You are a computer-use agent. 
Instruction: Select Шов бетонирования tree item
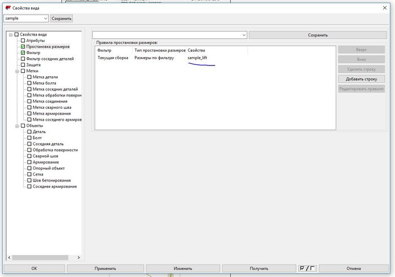51,181
